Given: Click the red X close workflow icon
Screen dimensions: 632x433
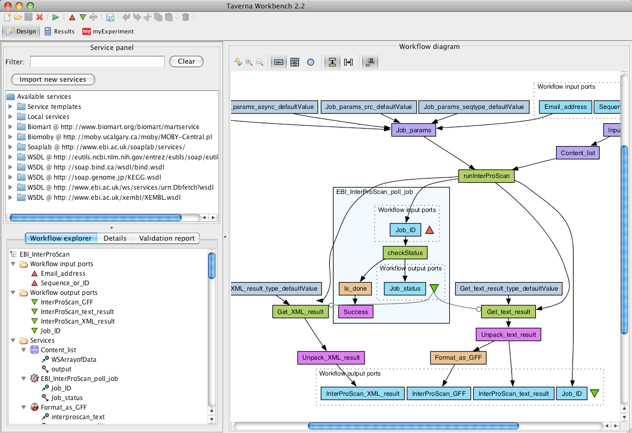Looking at the screenshot, I should (39, 18).
